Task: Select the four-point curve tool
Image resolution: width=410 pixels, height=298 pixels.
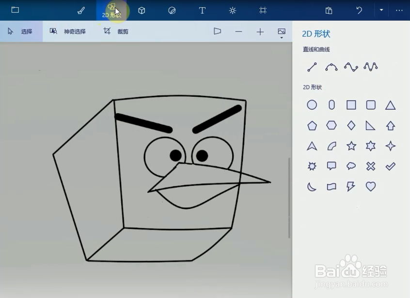Action: (x=351, y=67)
